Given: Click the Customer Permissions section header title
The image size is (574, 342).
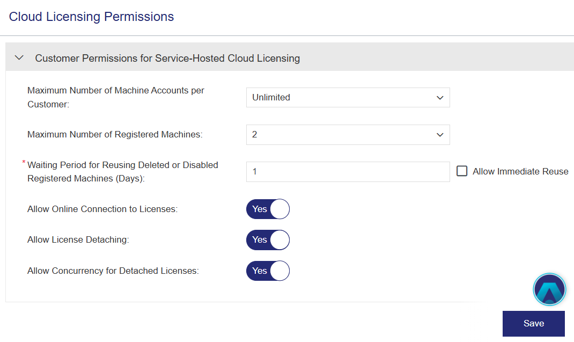Looking at the screenshot, I should [167, 58].
